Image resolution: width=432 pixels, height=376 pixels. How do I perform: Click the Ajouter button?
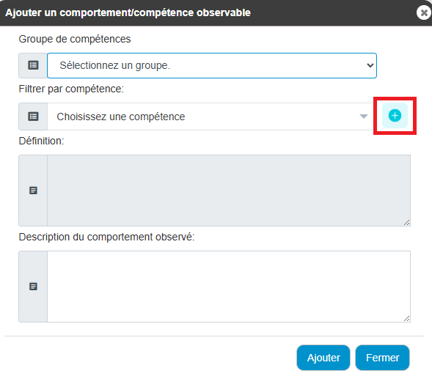click(x=323, y=358)
